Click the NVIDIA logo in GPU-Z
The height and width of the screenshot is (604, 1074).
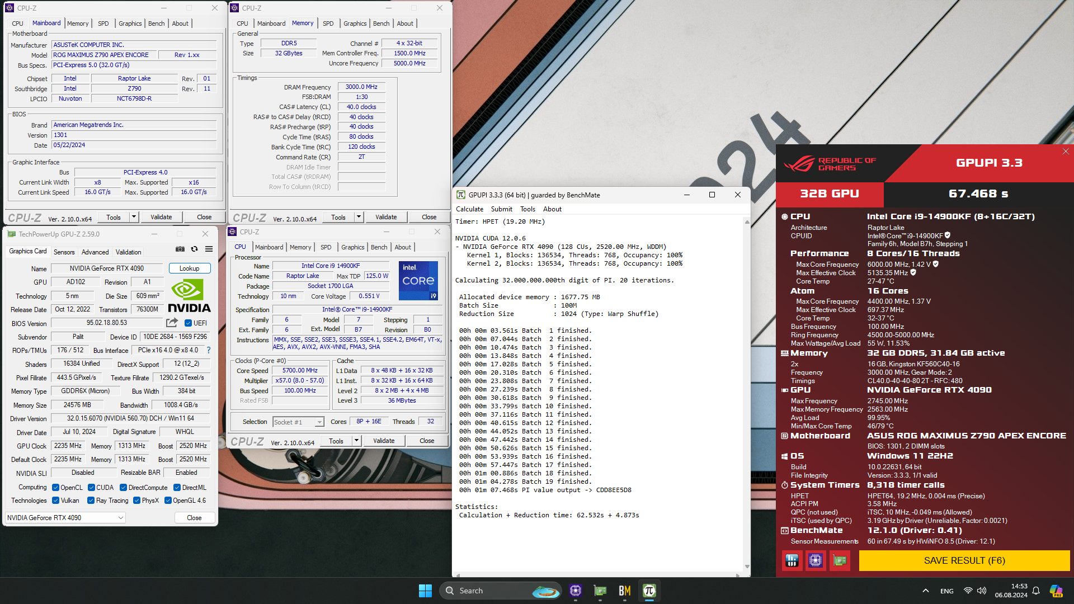(189, 296)
